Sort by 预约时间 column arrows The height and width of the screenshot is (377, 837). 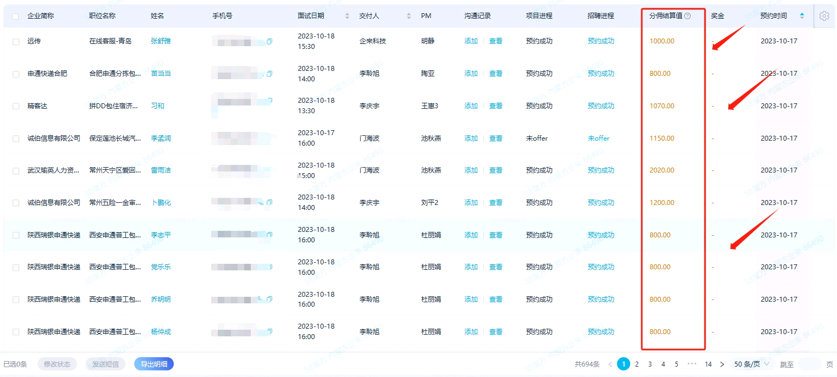[802, 16]
